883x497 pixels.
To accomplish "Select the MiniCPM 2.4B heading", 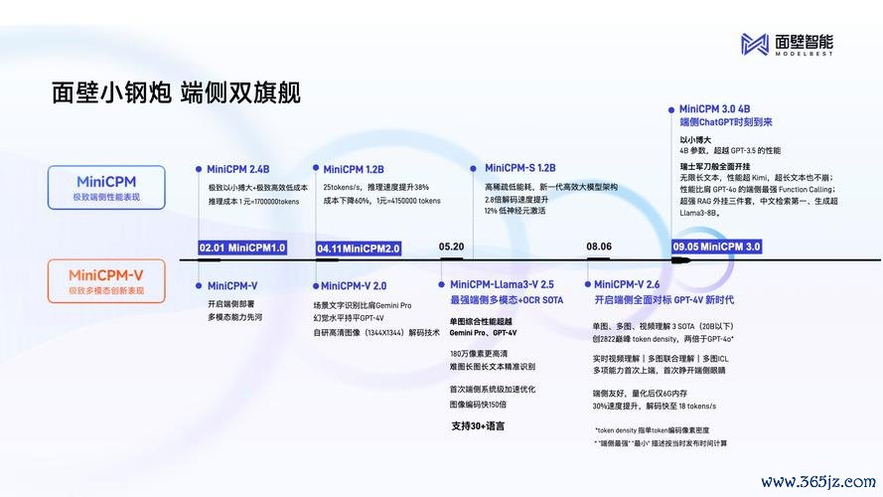I will 237,169.
